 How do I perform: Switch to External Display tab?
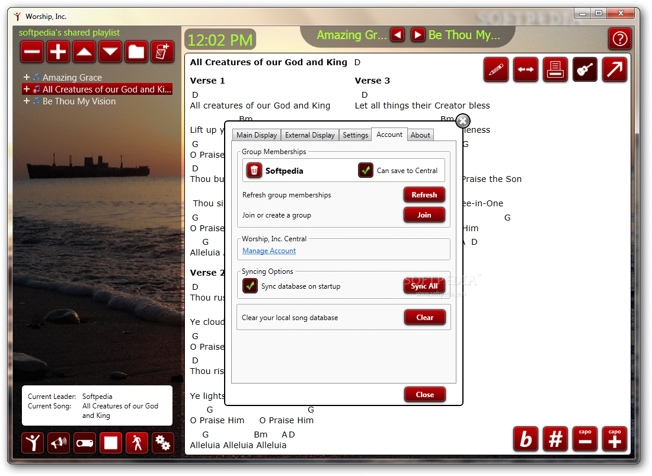click(x=310, y=135)
